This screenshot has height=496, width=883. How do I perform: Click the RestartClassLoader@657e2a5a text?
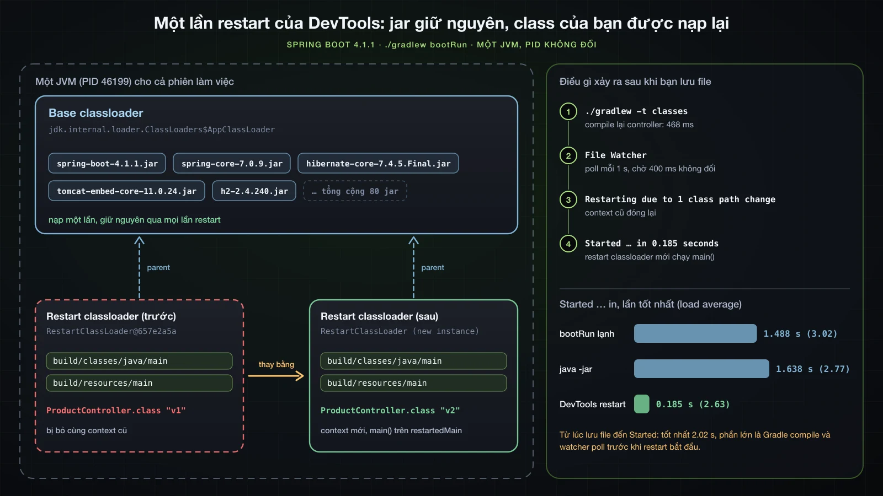click(111, 331)
